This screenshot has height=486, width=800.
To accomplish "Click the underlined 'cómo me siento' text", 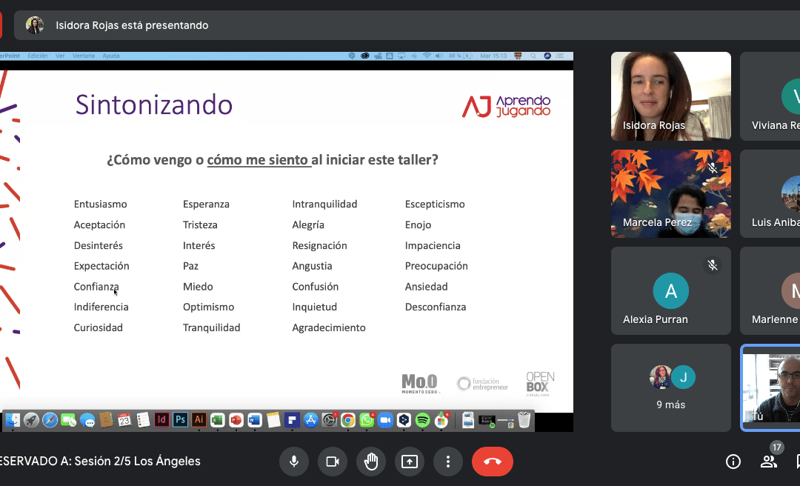I will 259,160.
